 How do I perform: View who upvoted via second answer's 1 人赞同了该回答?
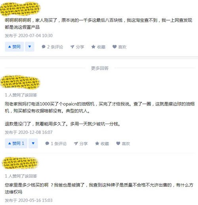[21, 95]
